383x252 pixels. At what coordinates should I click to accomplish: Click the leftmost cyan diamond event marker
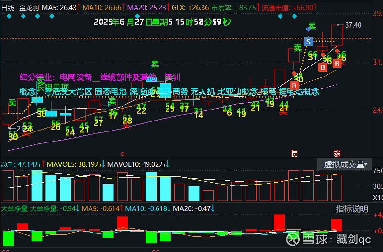coord(9,16)
